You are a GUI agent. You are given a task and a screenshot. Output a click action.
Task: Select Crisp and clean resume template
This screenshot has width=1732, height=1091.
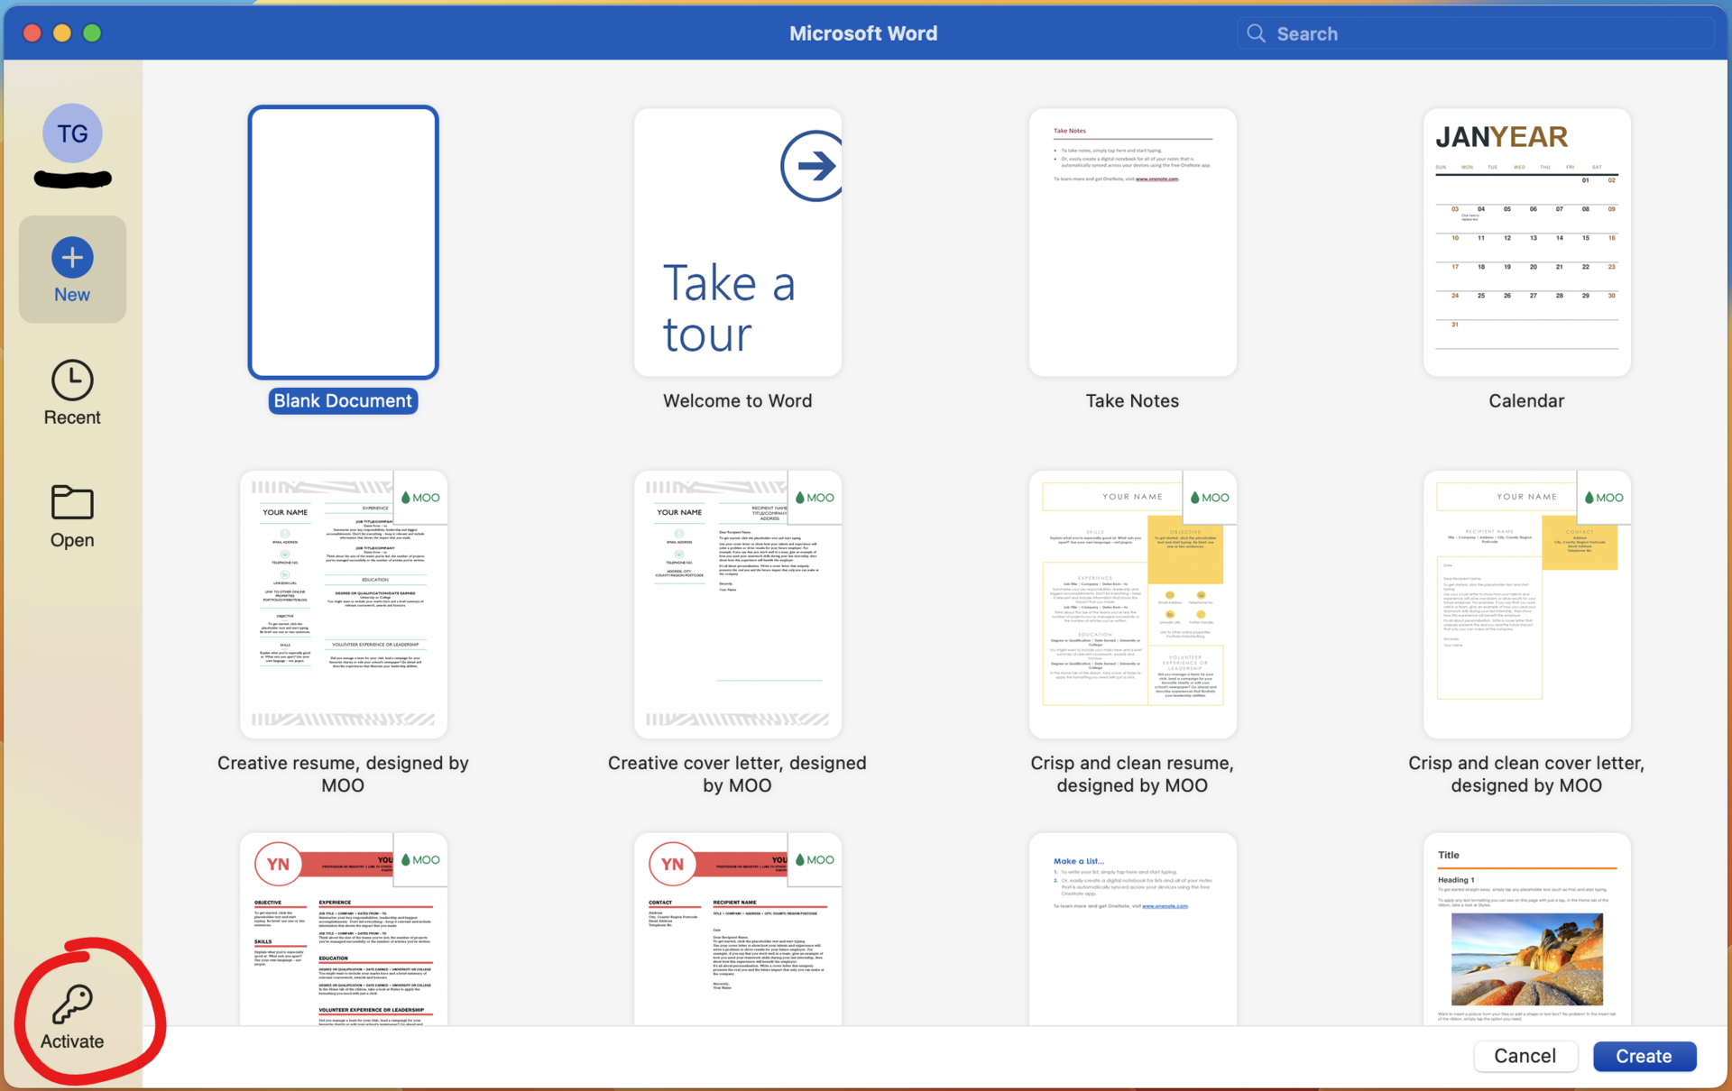[x=1132, y=604]
